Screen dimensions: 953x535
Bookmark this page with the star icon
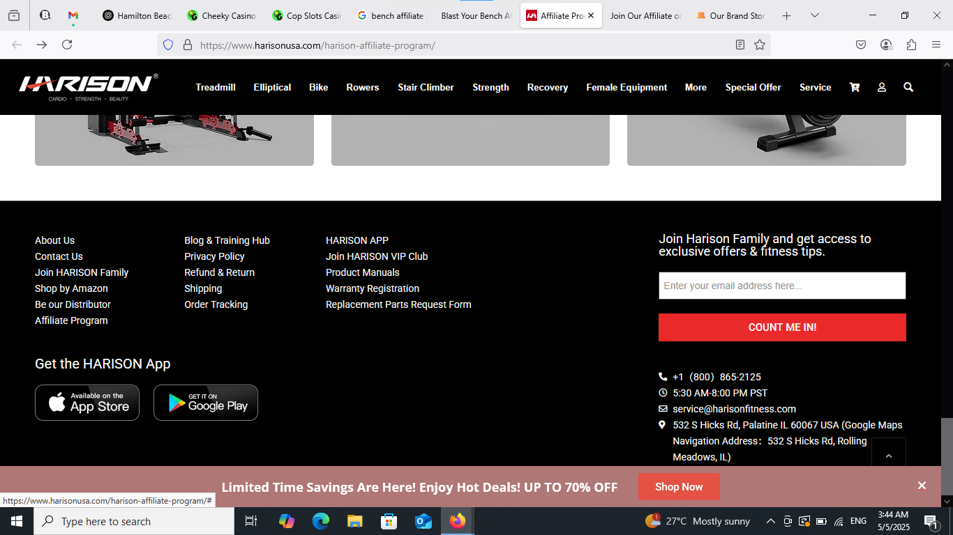760,45
